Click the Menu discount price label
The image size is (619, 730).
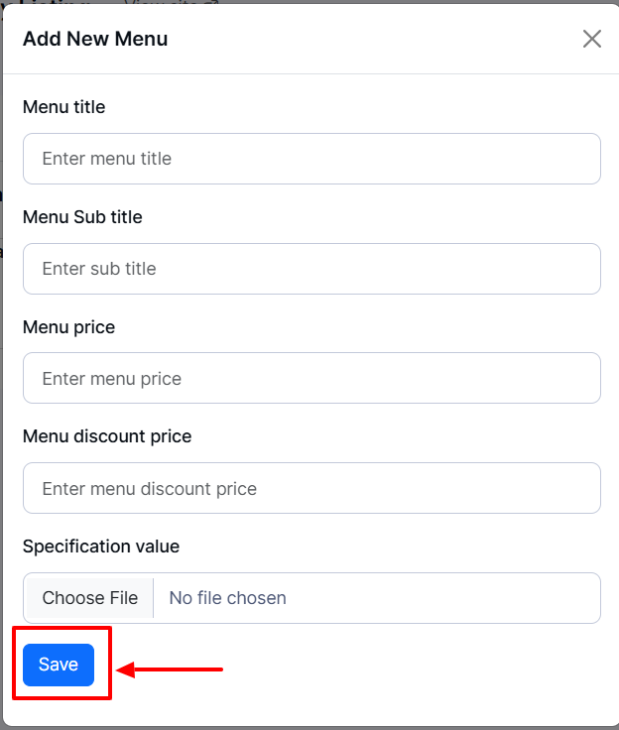pos(107,436)
